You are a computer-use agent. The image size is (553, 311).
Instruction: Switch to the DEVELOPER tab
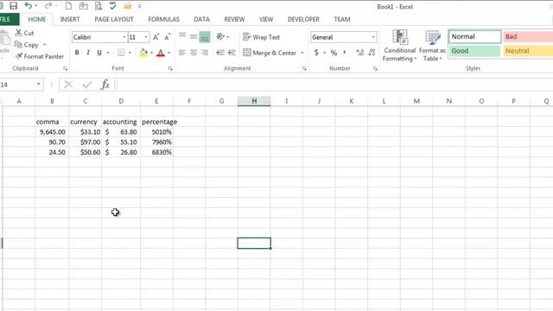coord(303,19)
